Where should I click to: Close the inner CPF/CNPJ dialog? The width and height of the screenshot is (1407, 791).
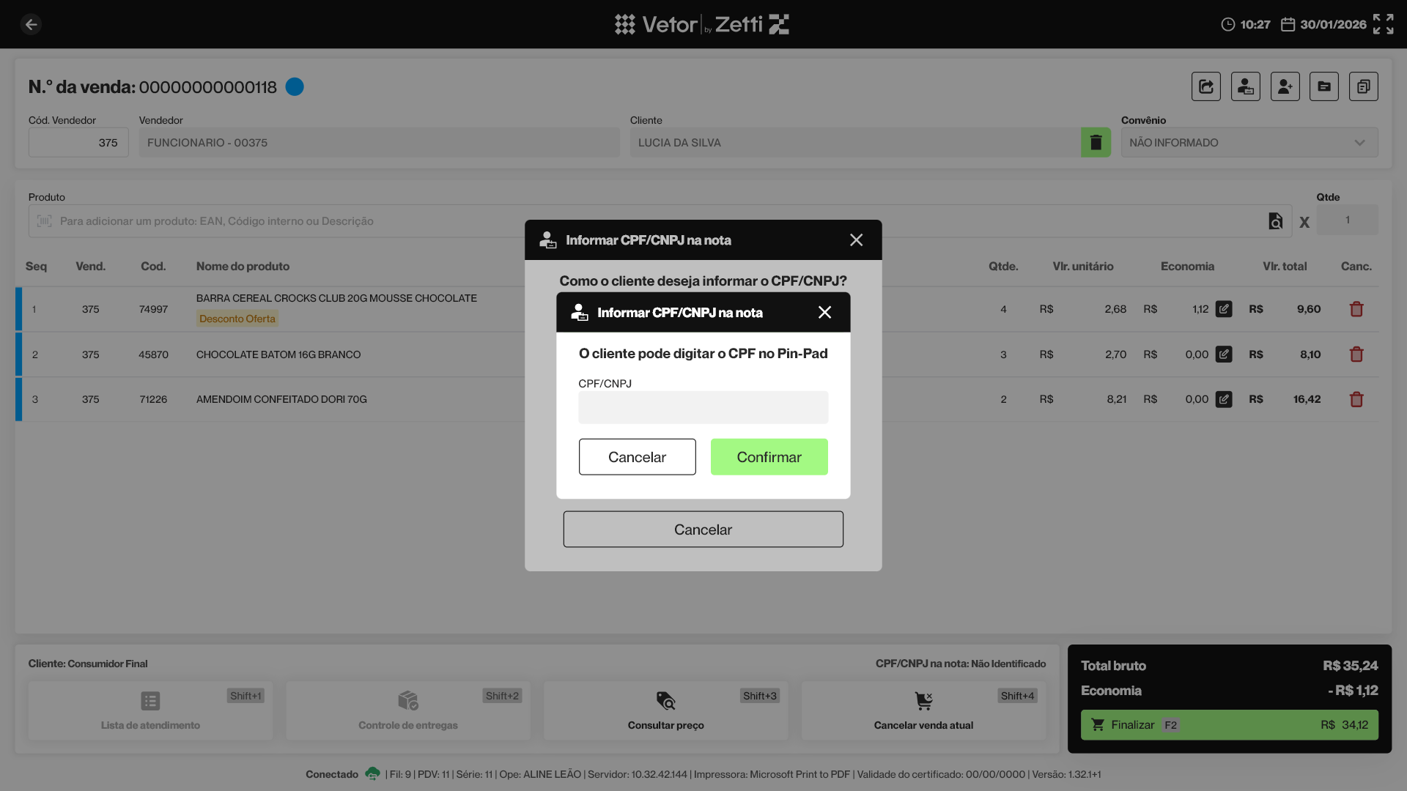[x=824, y=313]
